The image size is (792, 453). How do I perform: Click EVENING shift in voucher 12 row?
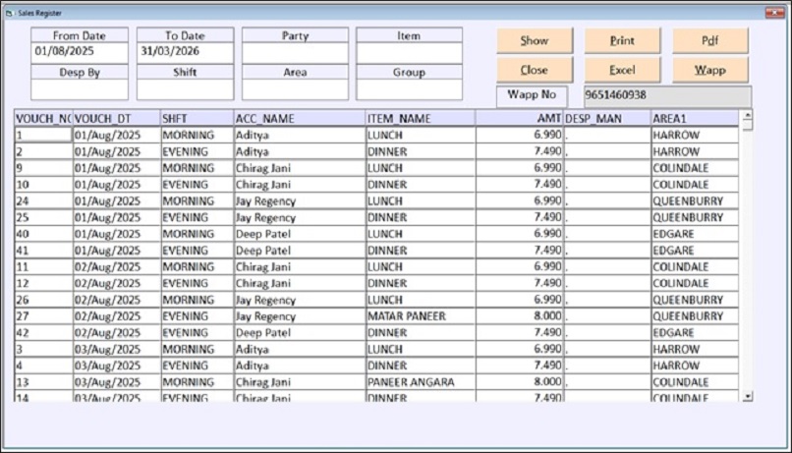click(197, 283)
